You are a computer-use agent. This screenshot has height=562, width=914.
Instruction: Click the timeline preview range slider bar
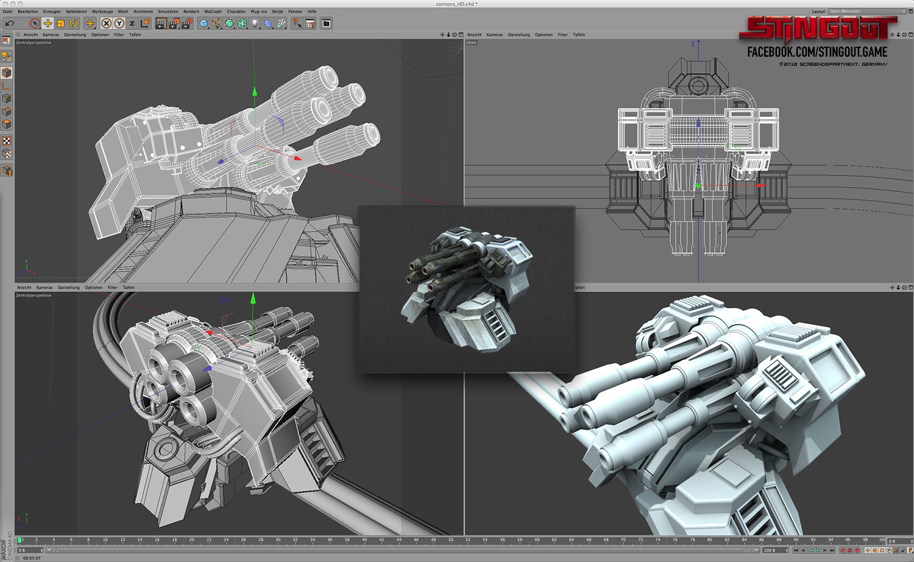[x=403, y=550]
